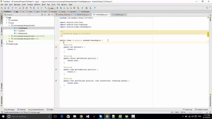Open Gradle Console

pos(201,109)
